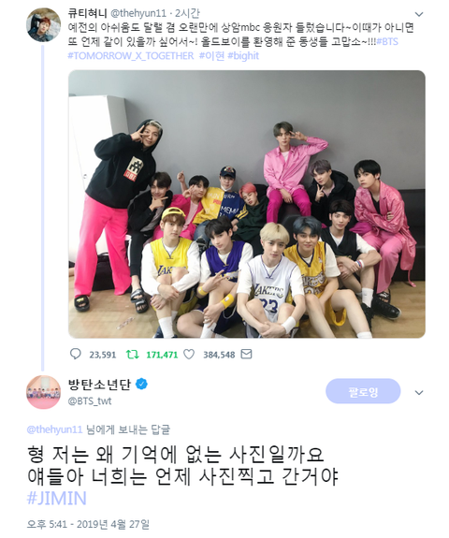Image resolution: width=449 pixels, height=538 pixels.
Task: Like the tweet with heart icon
Action: [189, 354]
